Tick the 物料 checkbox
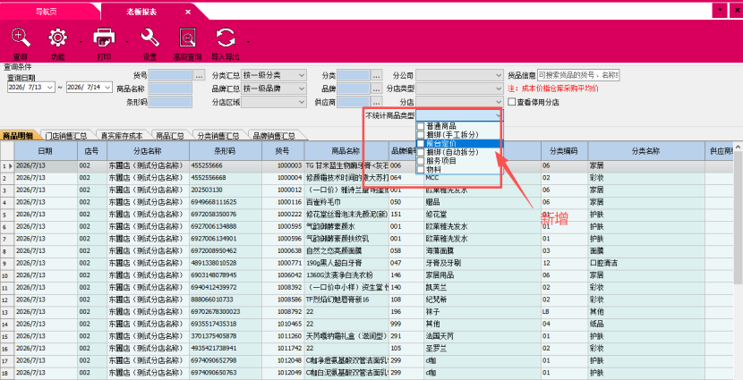This screenshot has height=380, width=743. (421, 169)
